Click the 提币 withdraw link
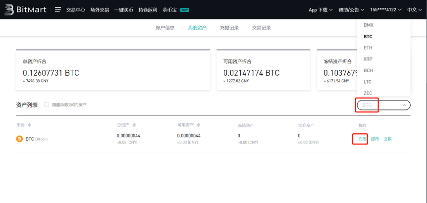The image size is (427, 203). tap(375, 139)
